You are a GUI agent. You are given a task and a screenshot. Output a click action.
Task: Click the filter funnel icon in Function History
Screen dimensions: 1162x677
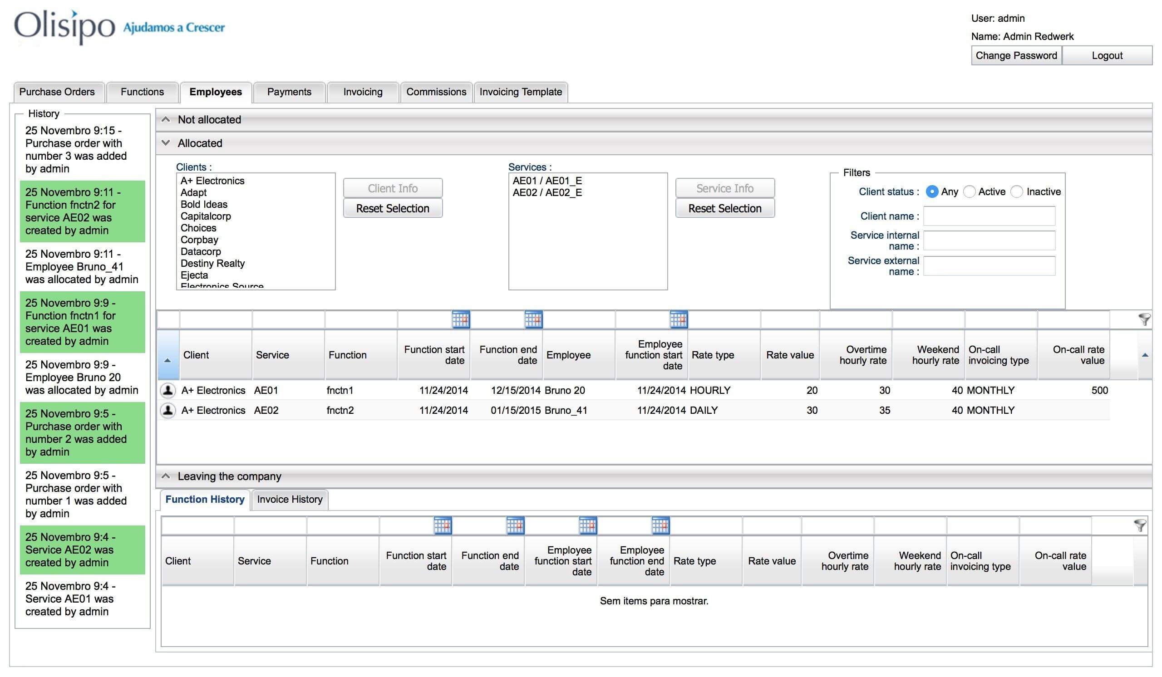pyautogui.click(x=1140, y=525)
